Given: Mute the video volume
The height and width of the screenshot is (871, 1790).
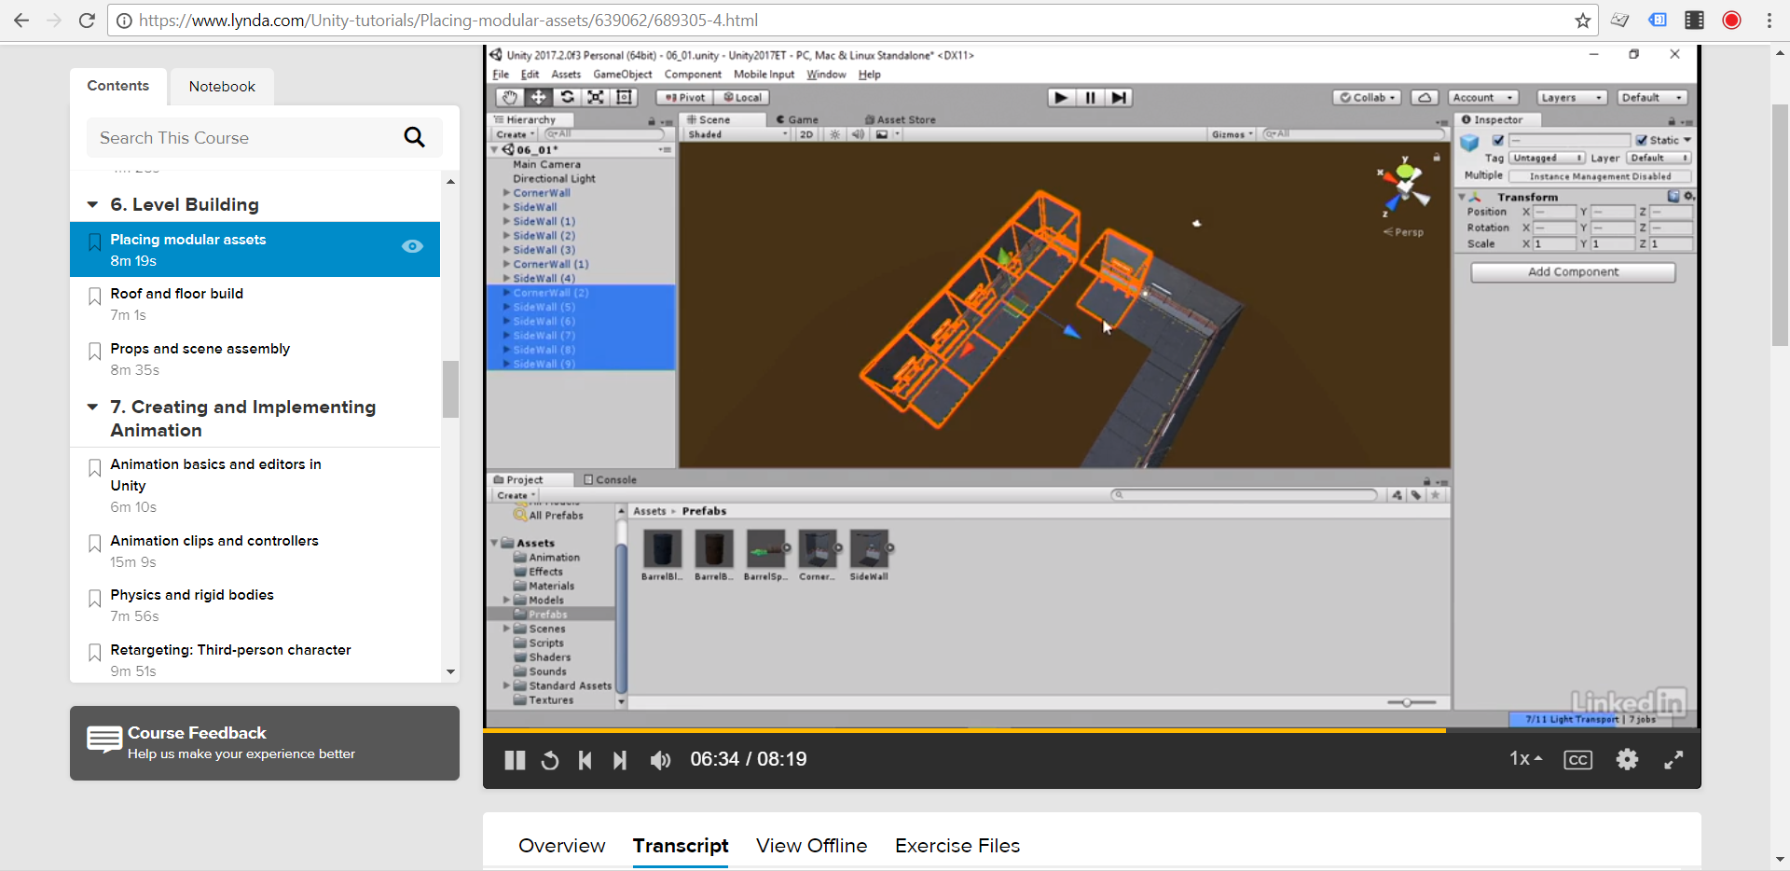Looking at the screenshot, I should click(660, 760).
